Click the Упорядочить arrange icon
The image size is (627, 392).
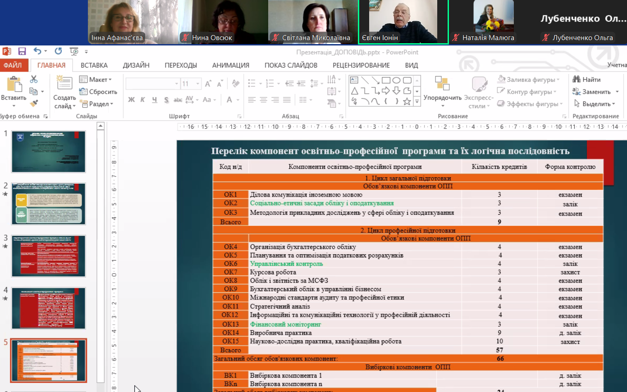(x=442, y=84)
